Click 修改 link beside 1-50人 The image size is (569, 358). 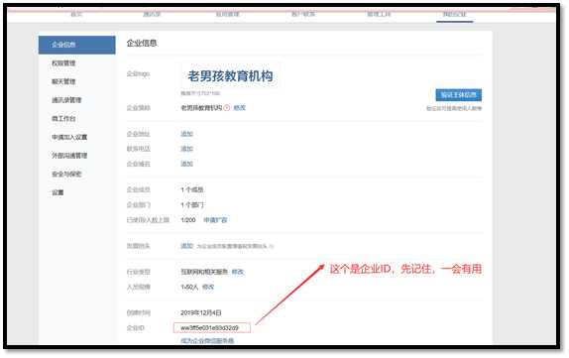[208, 288]
